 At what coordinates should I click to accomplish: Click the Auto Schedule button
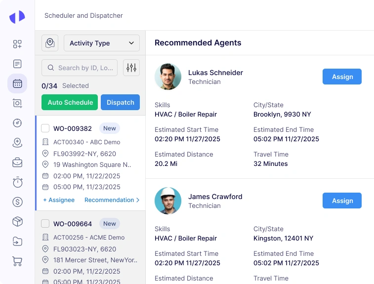click(x=70, y=102)
